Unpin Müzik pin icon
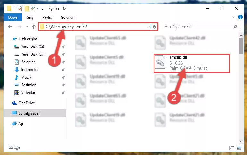 [x=63, y=77]
